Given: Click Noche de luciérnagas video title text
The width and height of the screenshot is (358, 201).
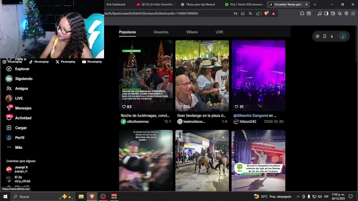Looking at the screenshot, I should pos(145,116).
